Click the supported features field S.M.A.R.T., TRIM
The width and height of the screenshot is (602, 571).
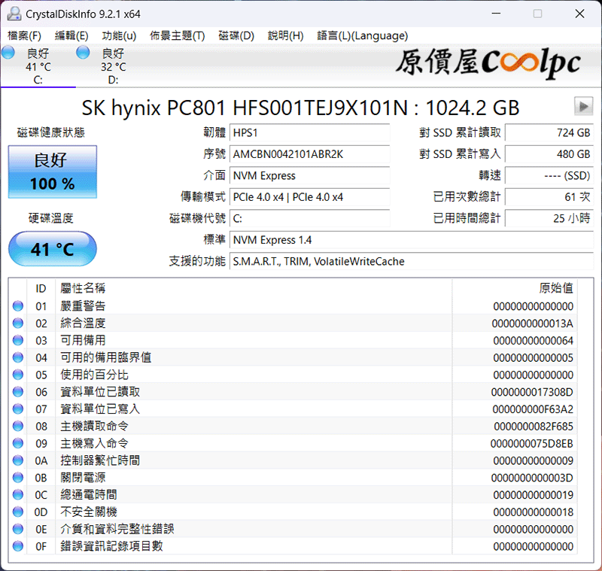[412, 262]
